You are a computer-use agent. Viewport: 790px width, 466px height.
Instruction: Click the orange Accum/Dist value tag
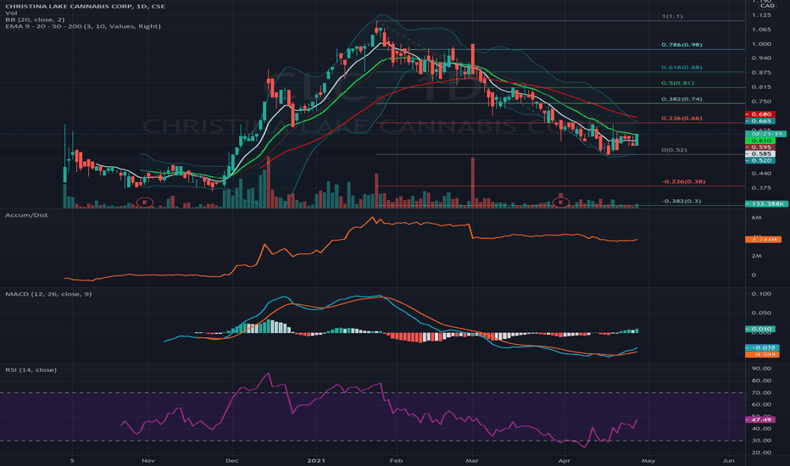tap(763, 240)
